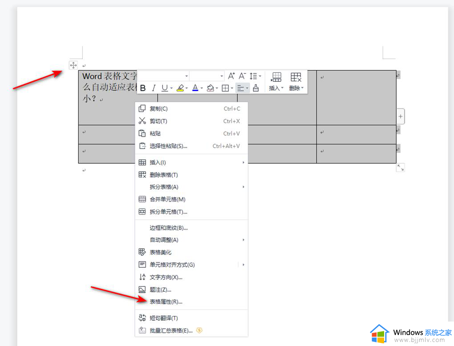The image size is (454, 346).
Task: Open the font size combo box
Action: 207,76
